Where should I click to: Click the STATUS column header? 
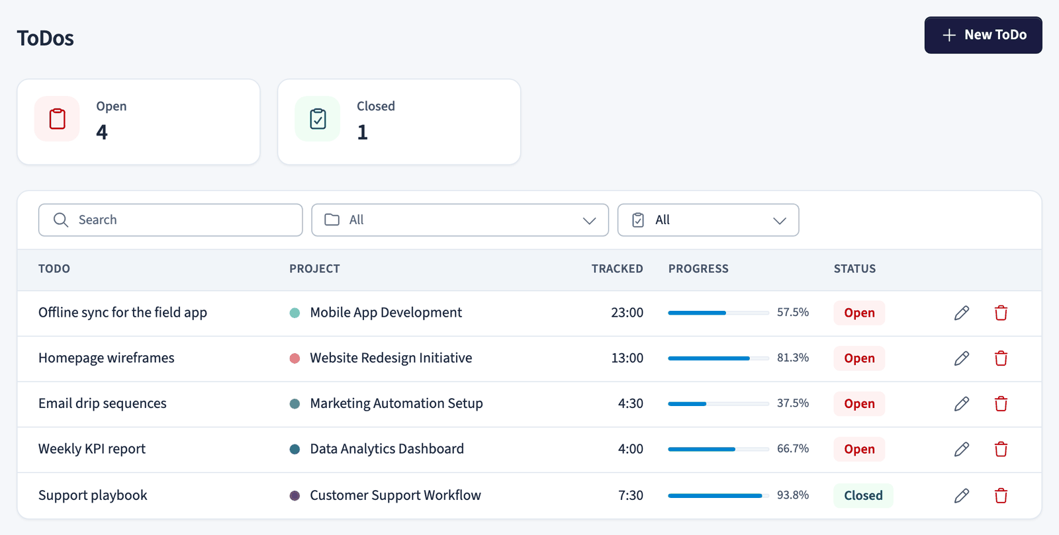tap(854, 269)
